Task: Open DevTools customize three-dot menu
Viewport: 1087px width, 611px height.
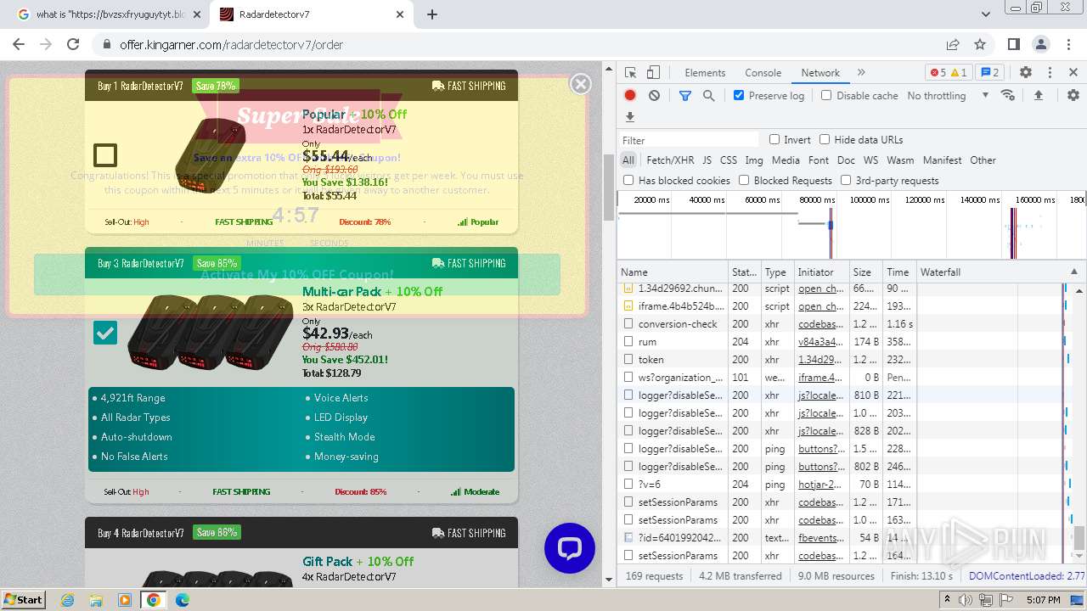Action: point(1050,73)
